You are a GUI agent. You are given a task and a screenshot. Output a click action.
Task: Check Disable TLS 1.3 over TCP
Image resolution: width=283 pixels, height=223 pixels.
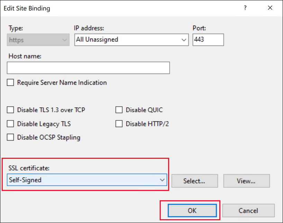(10, 110)
